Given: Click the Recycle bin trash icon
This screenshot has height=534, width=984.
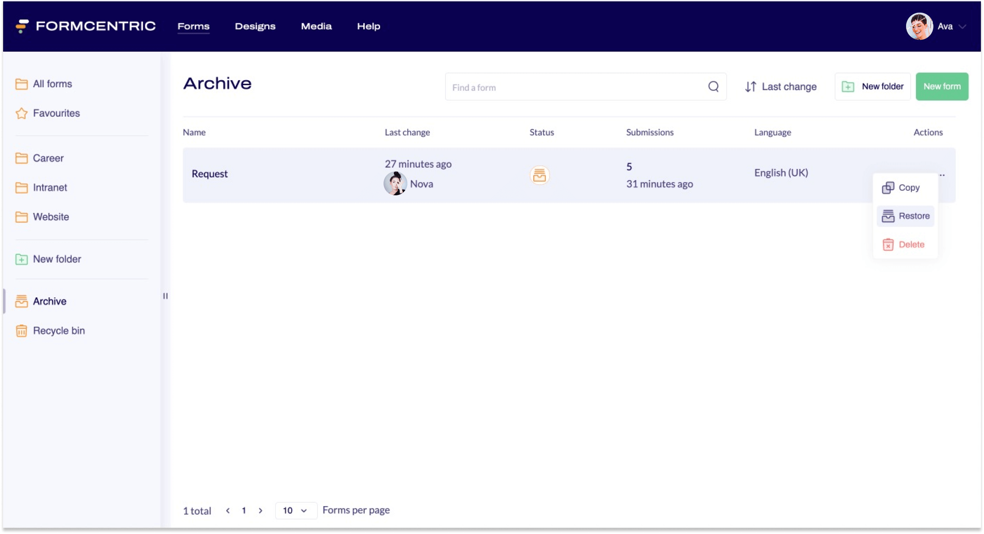Looking at the screenshot, I should [21, 331].
